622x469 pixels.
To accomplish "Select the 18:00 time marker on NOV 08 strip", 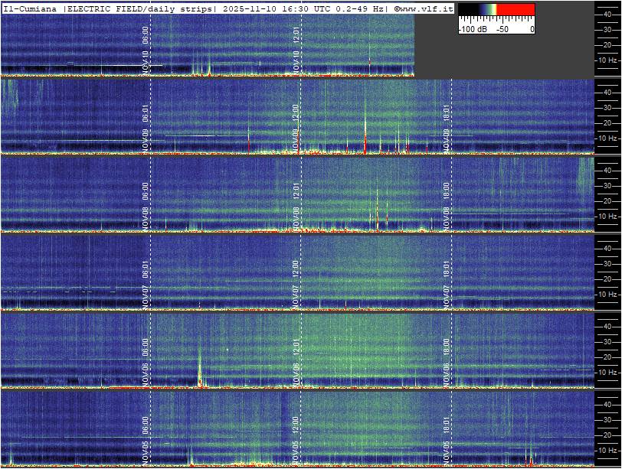I will 447,190.
